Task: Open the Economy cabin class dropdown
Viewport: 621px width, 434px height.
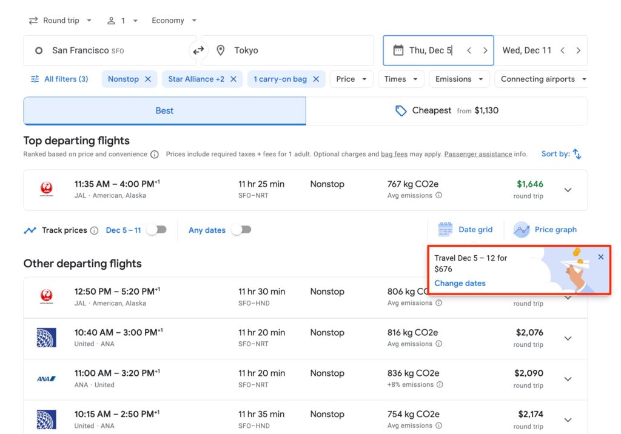Action: pyautogui.click(x=173, y=20)
